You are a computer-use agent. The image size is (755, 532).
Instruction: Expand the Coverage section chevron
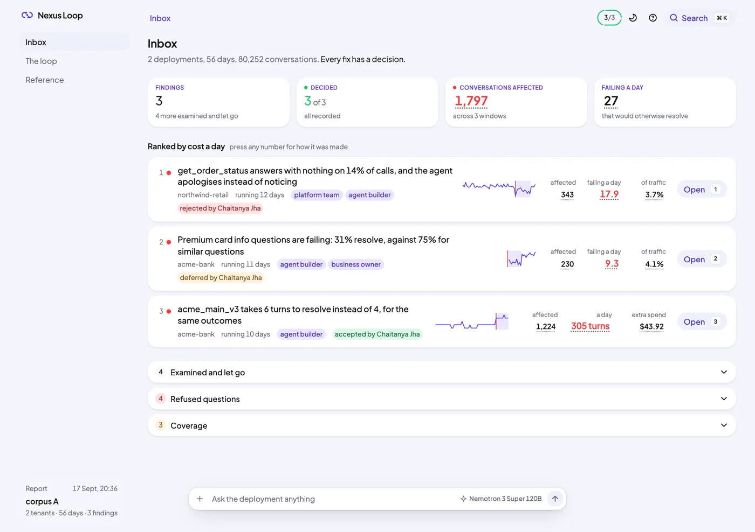tap(724, 425)
